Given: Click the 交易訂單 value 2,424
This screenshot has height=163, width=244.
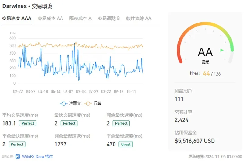Looking at the screenshot, I should click(x=182, y=120).
